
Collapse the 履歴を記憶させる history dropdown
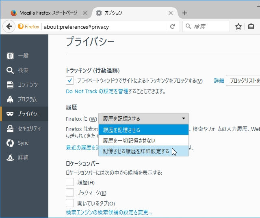[143, 119]
